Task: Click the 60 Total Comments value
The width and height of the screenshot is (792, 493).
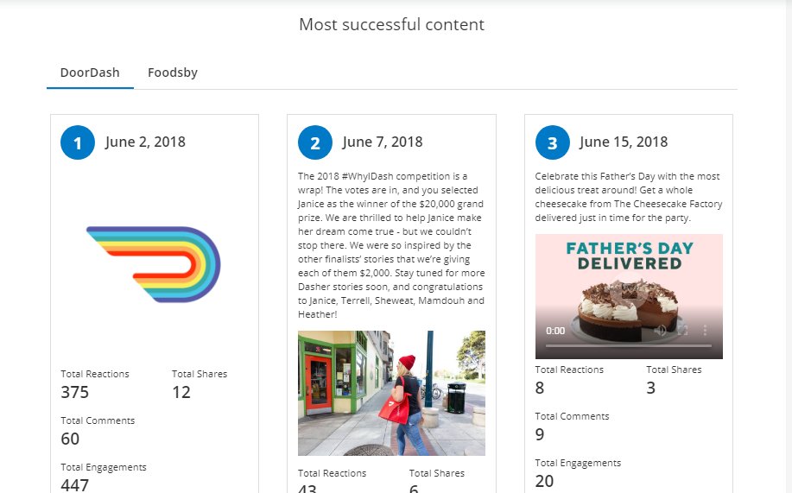Action: (x=70, y=439)
